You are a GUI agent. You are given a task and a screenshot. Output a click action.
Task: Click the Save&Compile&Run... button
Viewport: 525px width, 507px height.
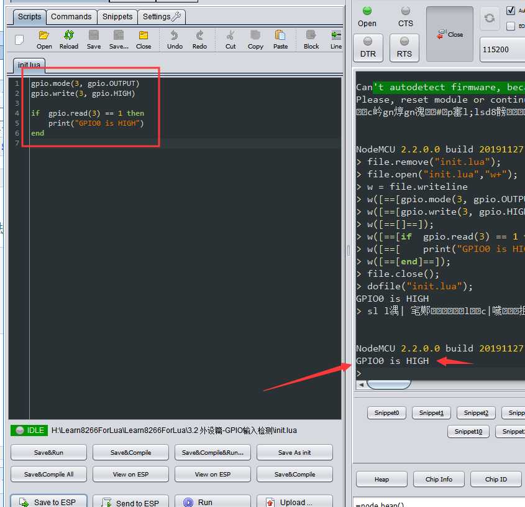[x=212, y=452]
